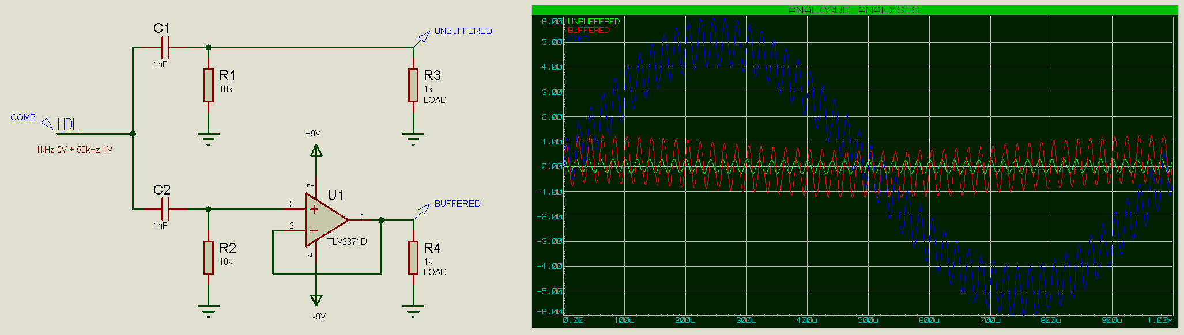Click the U1 op-amp triangle symbol

(324, 220)
